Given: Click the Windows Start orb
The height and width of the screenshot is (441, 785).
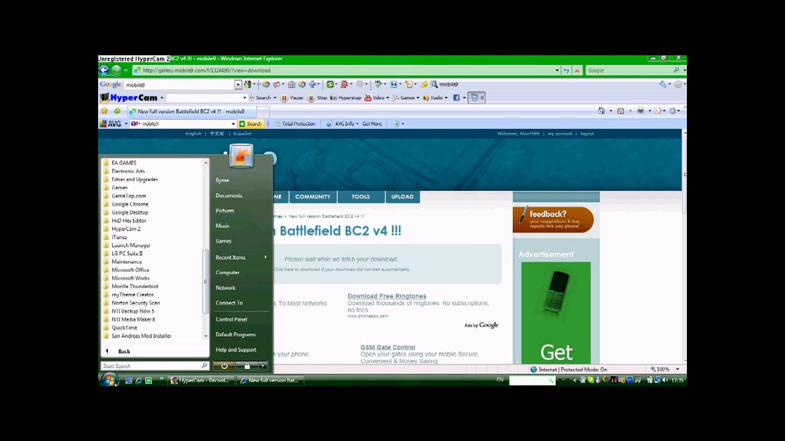Looking at the screenshot, I should point(110,380).
